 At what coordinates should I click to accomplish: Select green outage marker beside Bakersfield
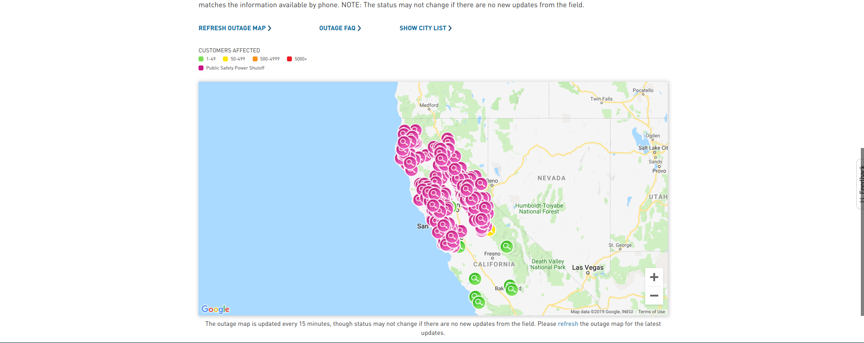click(512, 289)
